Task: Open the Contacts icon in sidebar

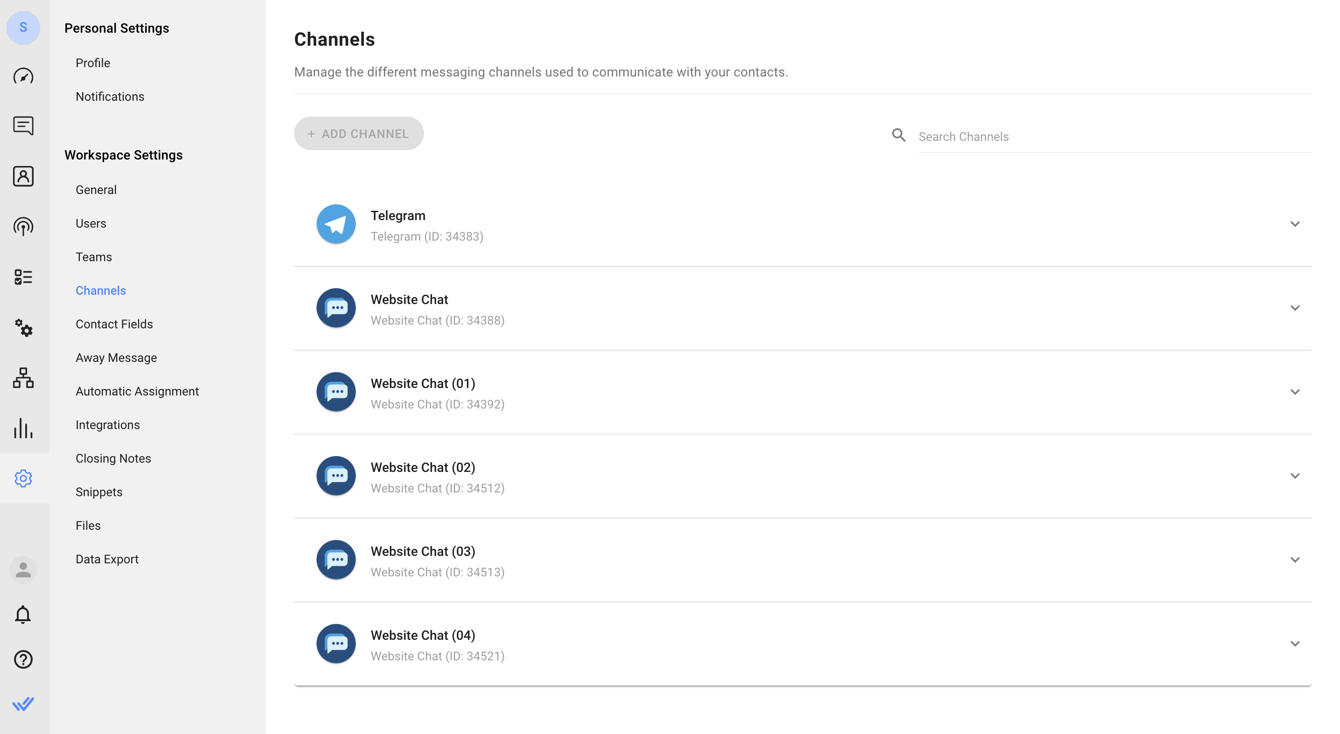Action: click(23, 177)
